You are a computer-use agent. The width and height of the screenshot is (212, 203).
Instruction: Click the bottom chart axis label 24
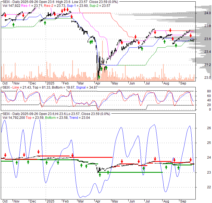point(209,157)
